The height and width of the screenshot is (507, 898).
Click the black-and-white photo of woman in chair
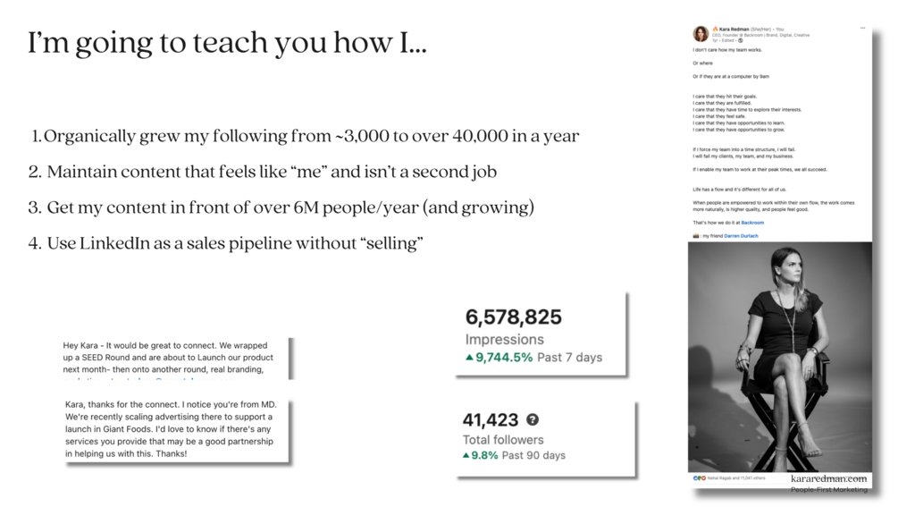(779, 357)
